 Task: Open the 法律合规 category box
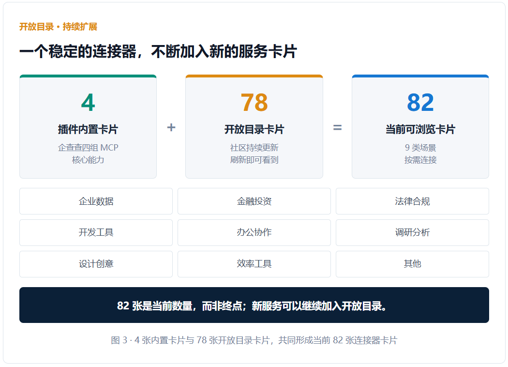412,201
